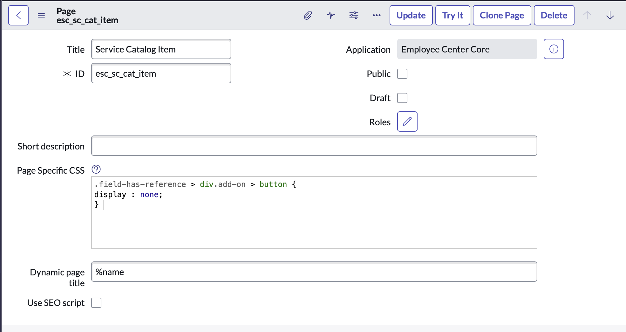Enable Use SEO script
This screenshot has width=626, height=332.
click(96, 302)
